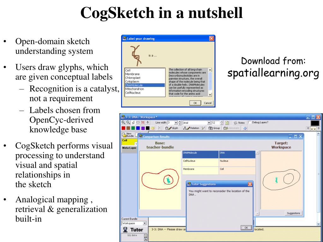The height and width of the screenshot is (242, 323).
Task: Click the Relation drawing tool
Action: pos(191,128)
